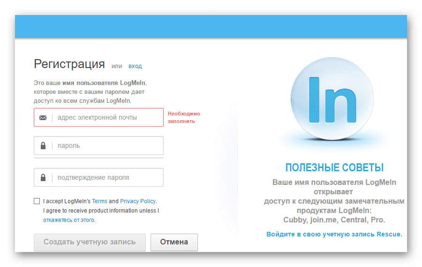Click the lock icon beside подтверждение пароля
422x267 pixels.
(43, 178)
